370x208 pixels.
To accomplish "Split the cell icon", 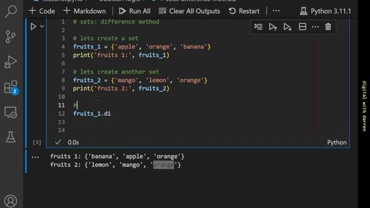I will coord(302,27).
